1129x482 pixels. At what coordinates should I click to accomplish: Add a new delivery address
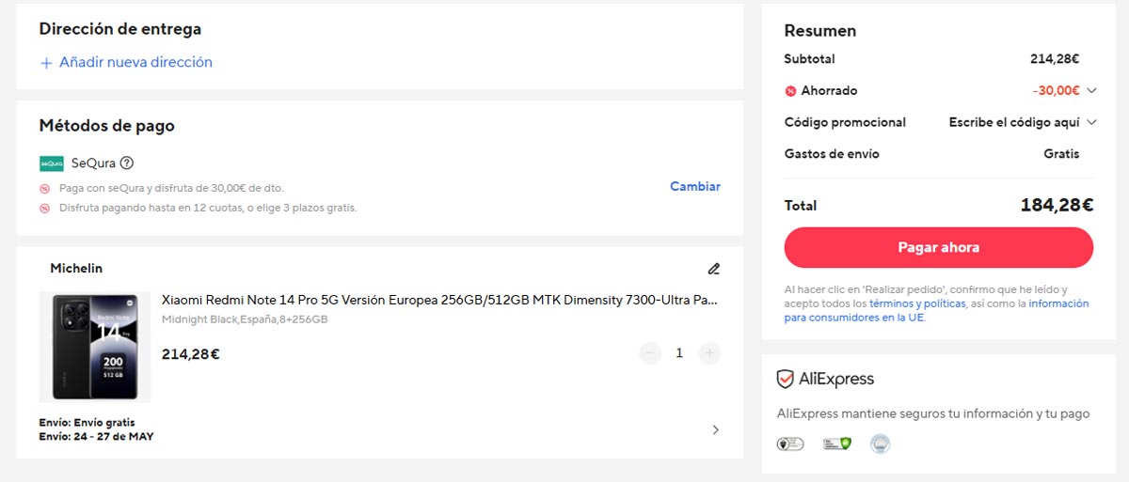pyautogui.click(x=126, y=62)
